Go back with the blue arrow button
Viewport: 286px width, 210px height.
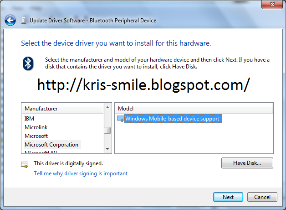[x=10, y=20]
